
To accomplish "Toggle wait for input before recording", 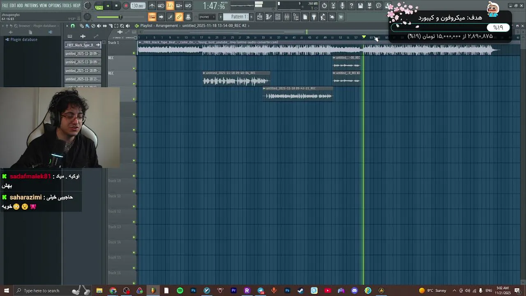I will click(x=161, y=6).
